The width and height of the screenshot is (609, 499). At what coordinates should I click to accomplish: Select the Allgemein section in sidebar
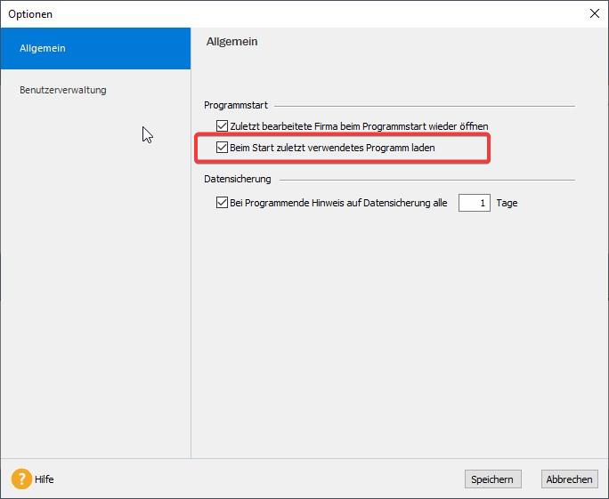(95, 48)
